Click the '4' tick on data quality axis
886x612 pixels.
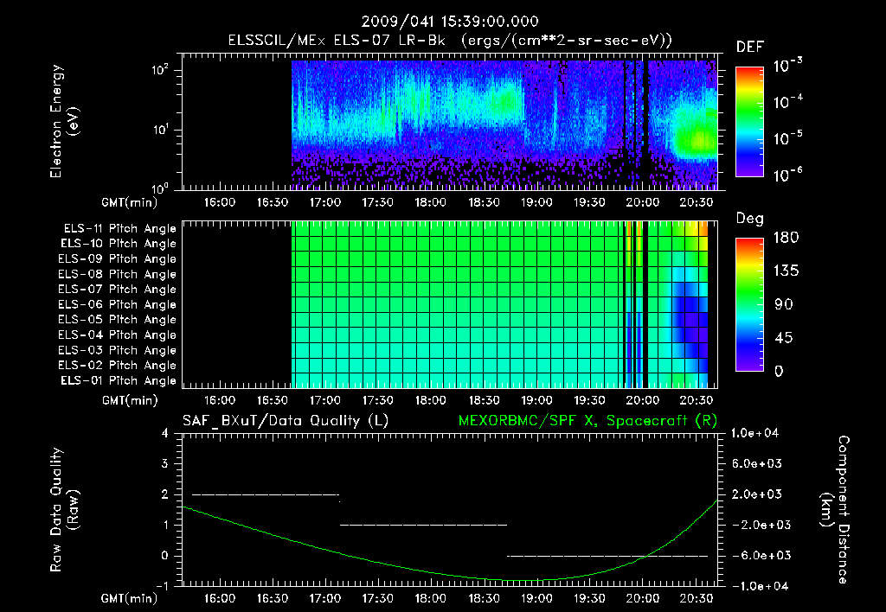(165, 433)
